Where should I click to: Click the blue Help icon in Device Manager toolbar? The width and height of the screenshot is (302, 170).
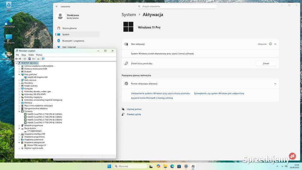click(x=30, y=59)
